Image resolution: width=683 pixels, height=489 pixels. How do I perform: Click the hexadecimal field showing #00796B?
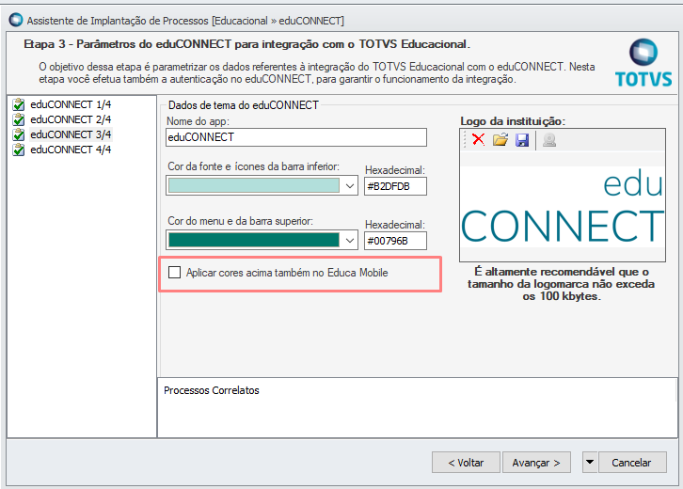[395, 241]
